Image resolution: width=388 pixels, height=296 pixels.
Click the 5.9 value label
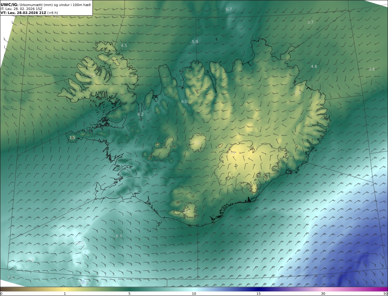(195, 42)
